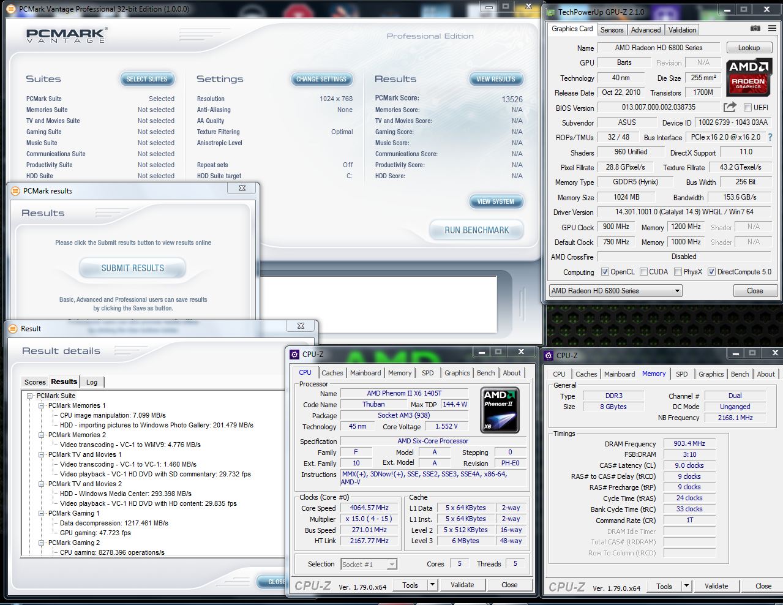Take a GPU-Z screenshot with camera icon
Viewport: 783px width, 605px height.
755,29
